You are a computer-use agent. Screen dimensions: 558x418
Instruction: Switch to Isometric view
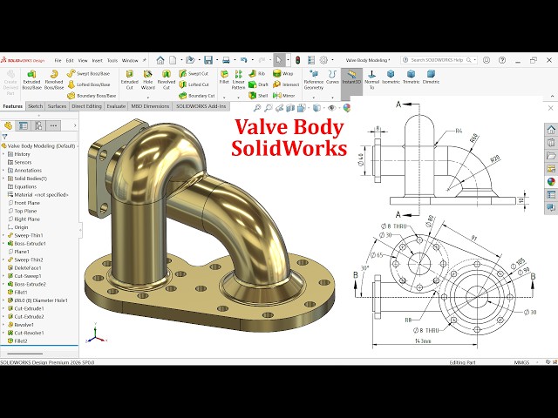click(391, 78)
